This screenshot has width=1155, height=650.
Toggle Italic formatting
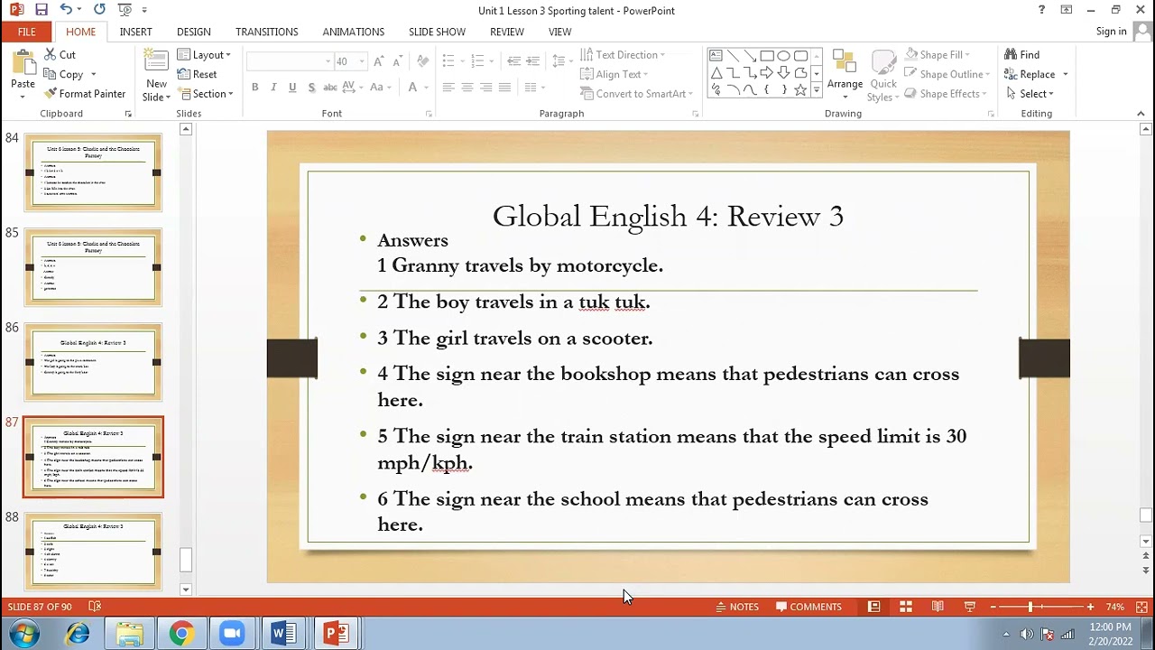[x=274, y=88]
